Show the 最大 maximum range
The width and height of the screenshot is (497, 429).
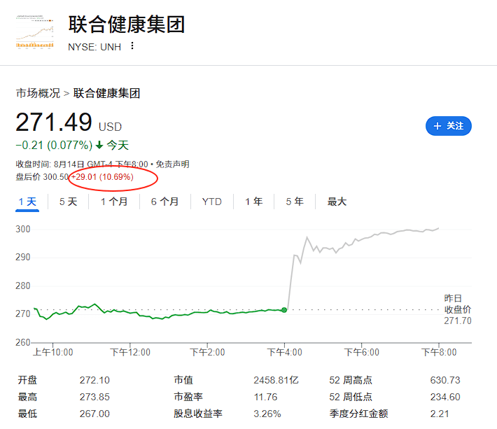(x=337, y=202)
